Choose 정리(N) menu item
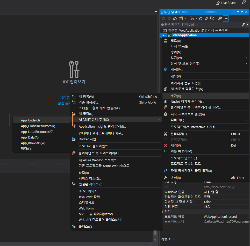 (x=205, y=52)
